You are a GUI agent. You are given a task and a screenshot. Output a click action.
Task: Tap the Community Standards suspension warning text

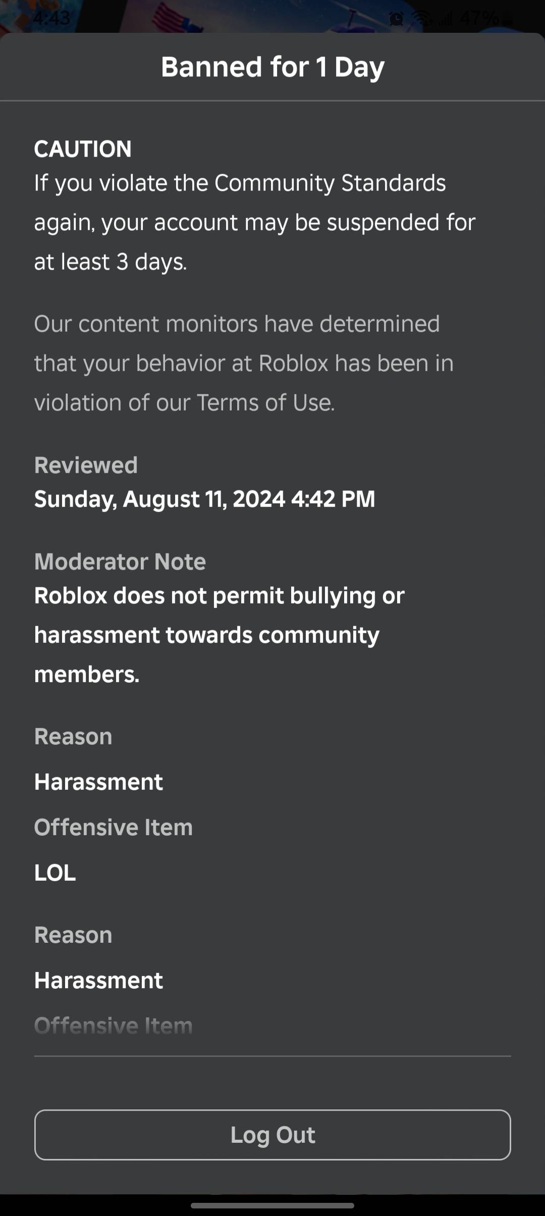tap(255, 222)
